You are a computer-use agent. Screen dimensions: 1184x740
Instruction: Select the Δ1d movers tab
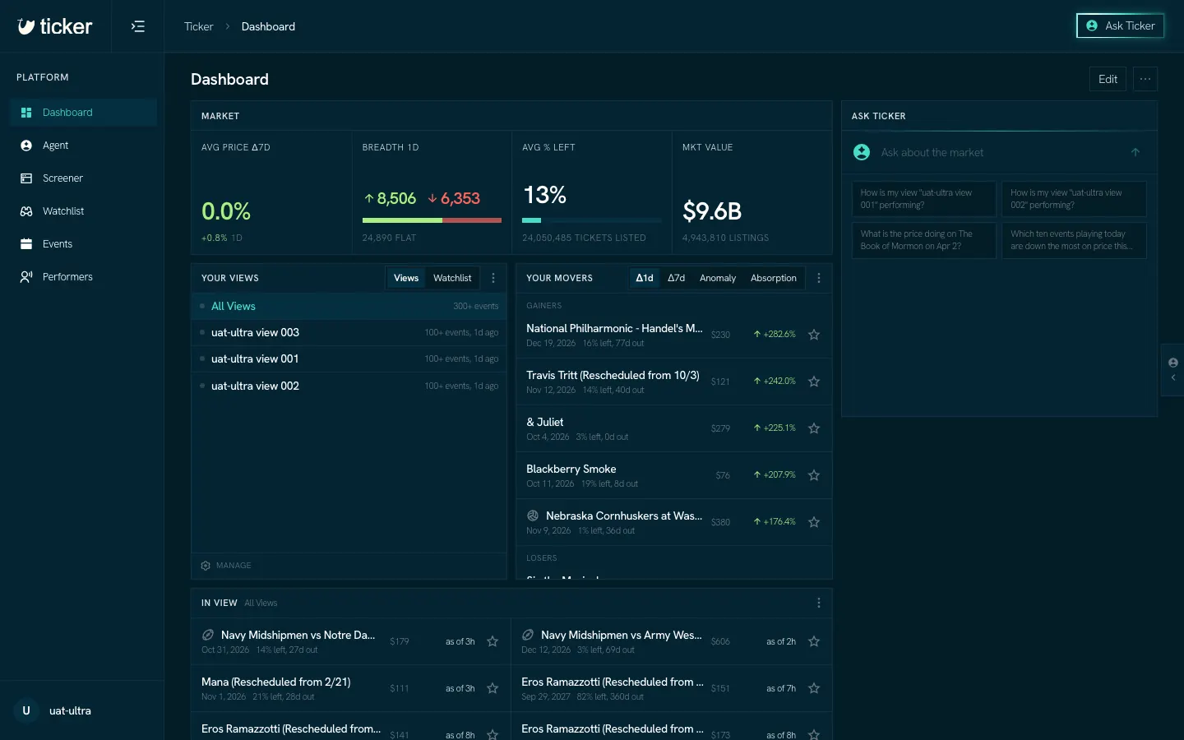pos(645,278)
